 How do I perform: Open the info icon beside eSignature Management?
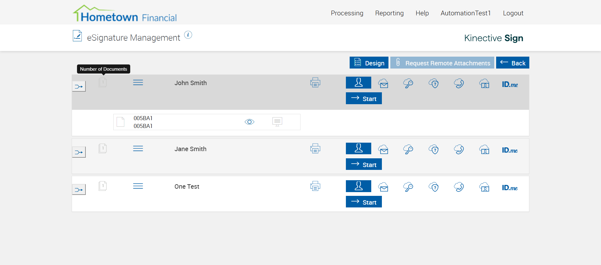188,35
